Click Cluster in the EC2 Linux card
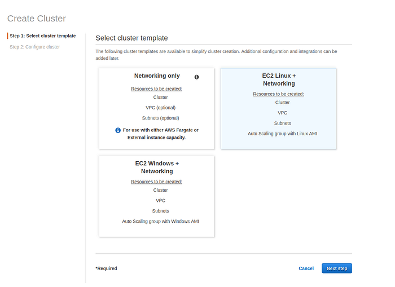This screenshot has height=287, width=395. point(282,103)
